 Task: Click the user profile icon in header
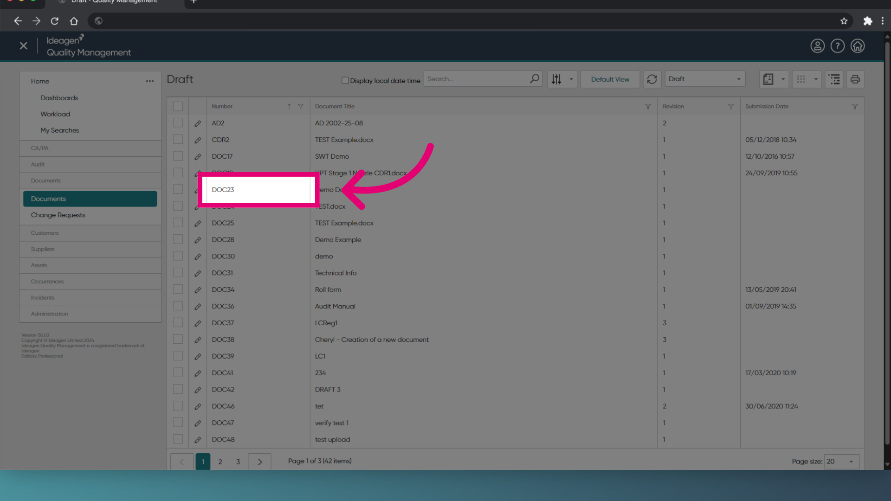tap(817, 46)
